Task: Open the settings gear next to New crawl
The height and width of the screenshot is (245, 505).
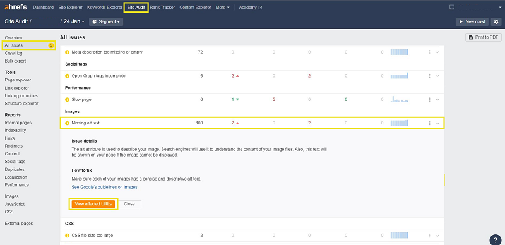Action: [x=496, y=21]
